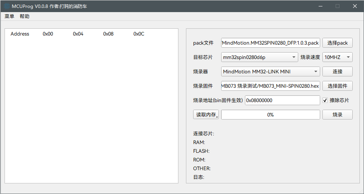This screenshot has height=194, width=364.
Task: Open the 读取内存 dropdown button
Action: [x=206, y=115]
